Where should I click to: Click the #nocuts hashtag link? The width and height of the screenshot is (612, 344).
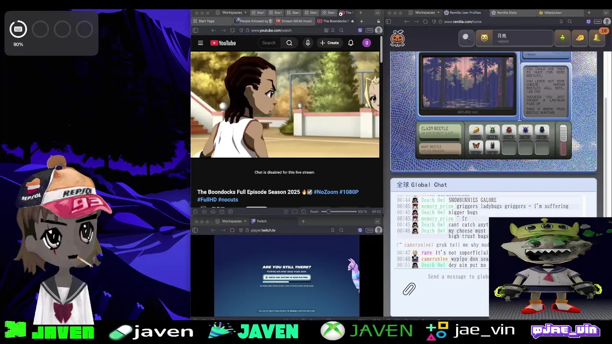[228, 200]
